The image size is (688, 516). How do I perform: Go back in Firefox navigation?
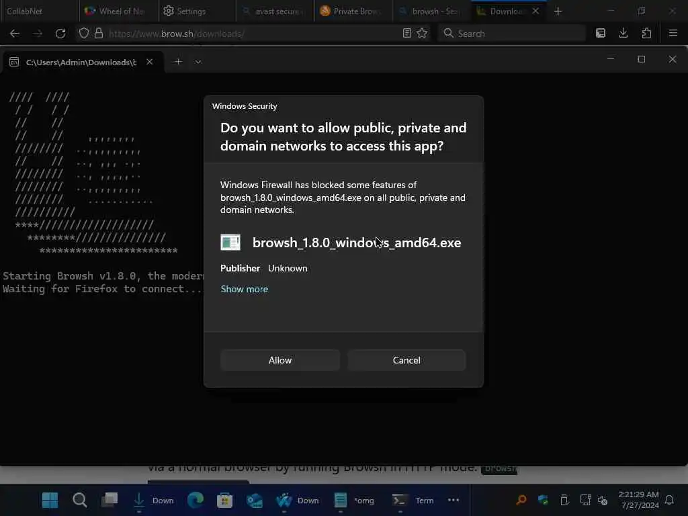15,34
